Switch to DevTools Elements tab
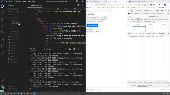The width and height of the screenshot is (170, 95). 139,11
